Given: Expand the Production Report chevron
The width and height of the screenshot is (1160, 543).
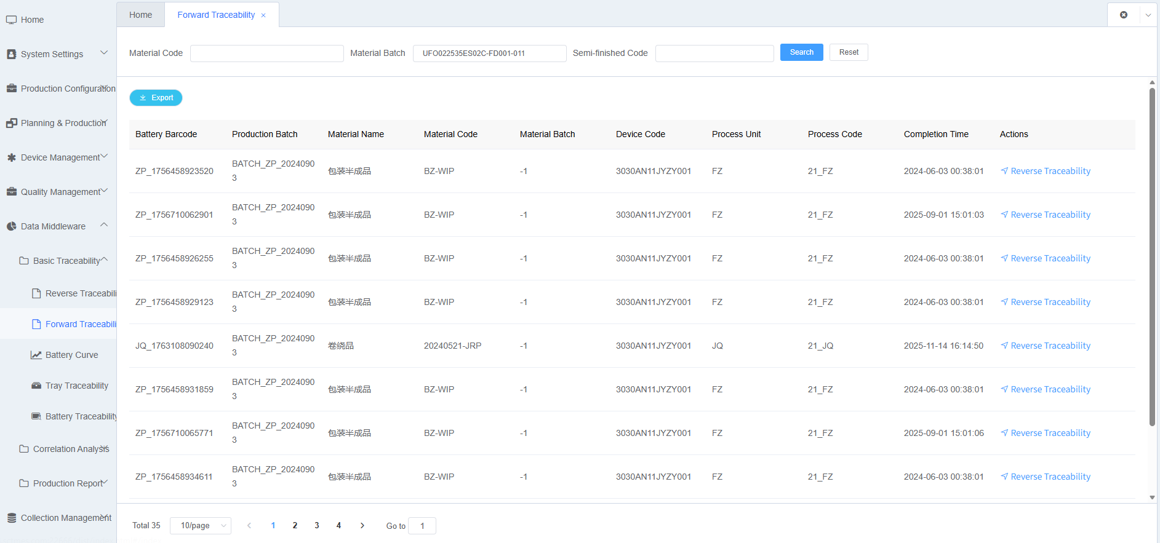Looking at the screenshot, I should point(104,482).
